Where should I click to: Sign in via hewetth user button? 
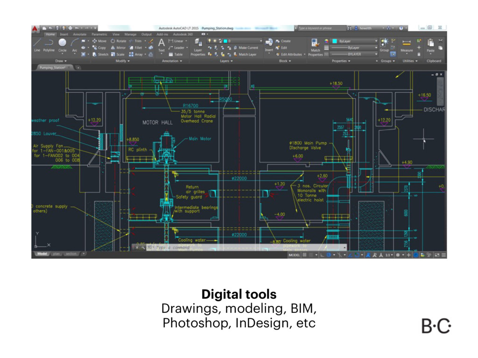363,28
